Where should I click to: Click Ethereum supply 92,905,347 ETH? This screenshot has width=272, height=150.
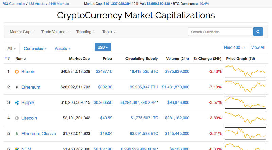click(x=144, y=87)
